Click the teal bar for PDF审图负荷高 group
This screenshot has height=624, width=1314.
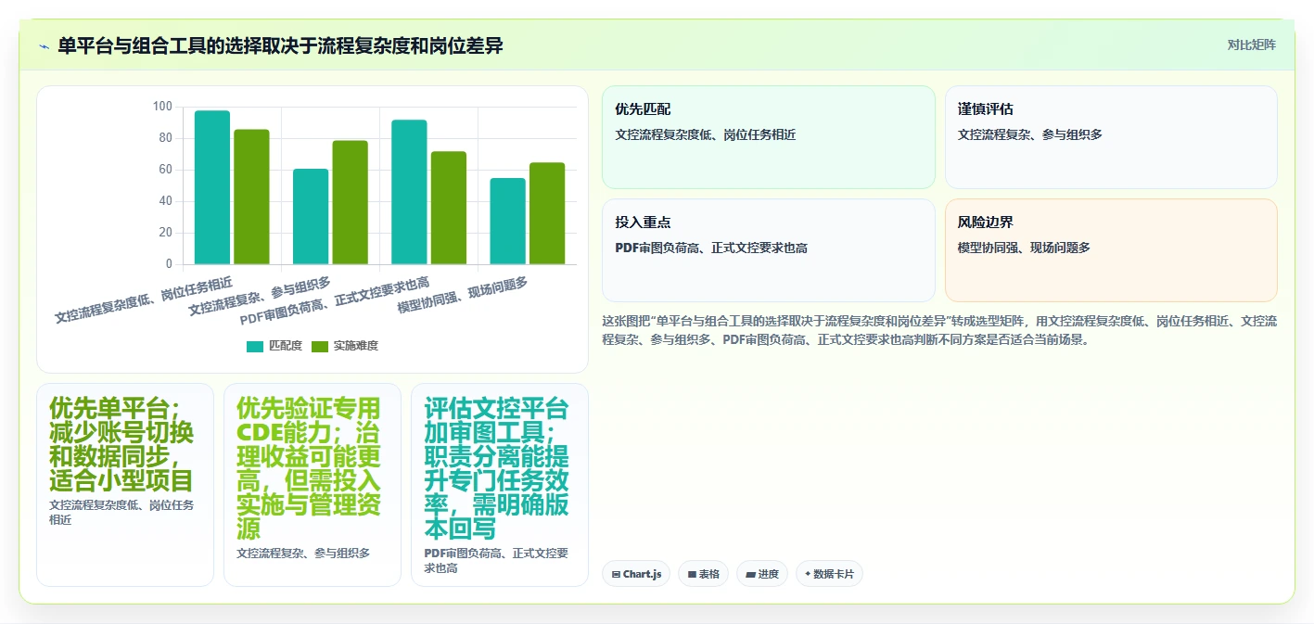tap(409, 192)
